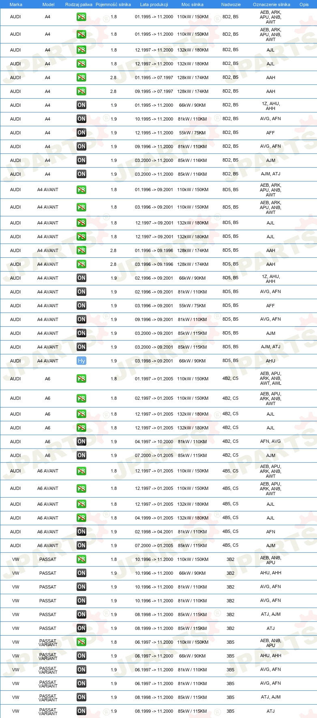Click ON icon in A4 AVANT AFF 55kW row
The height and width of the screenshot is (718, 317).
point(81,305)
